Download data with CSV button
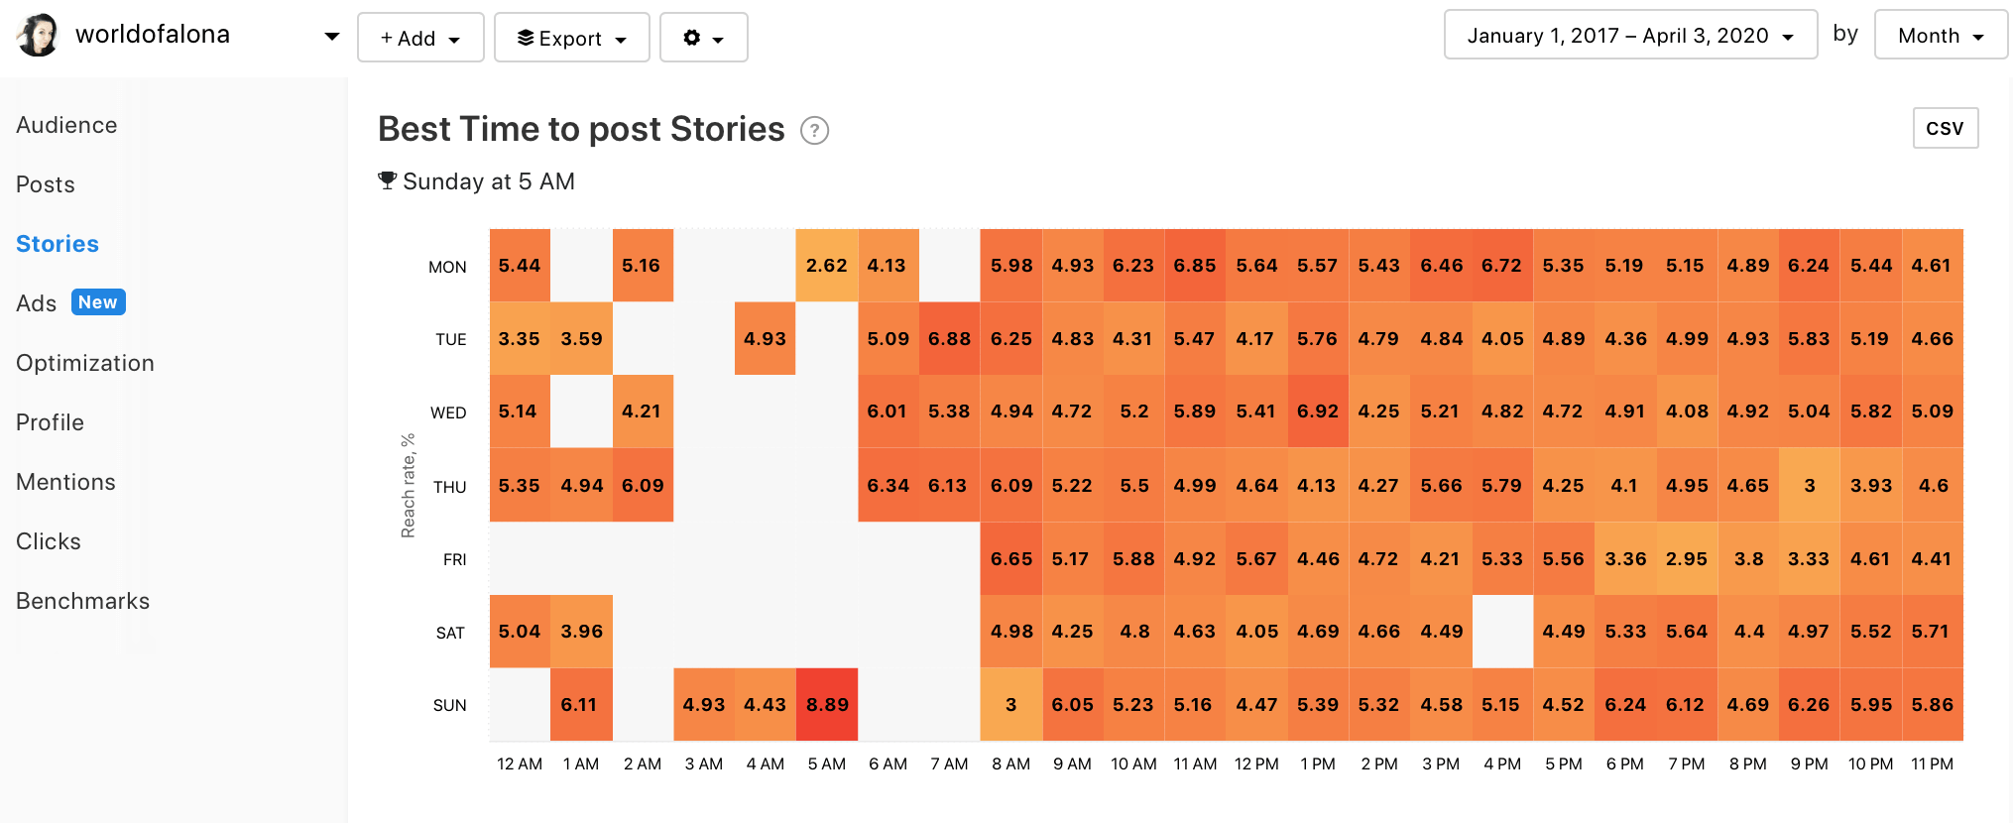Image resolution: width=2013 pixels, height=823 pixels. (x=1945, y=128)
